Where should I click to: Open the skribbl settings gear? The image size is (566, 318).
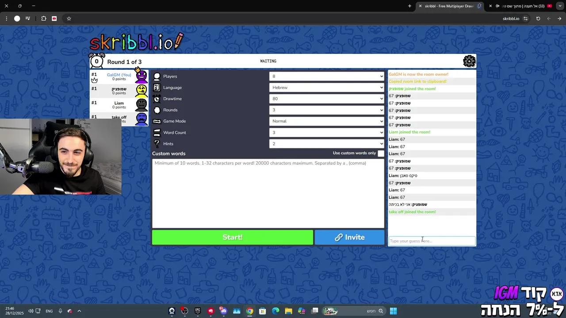click(469, 61)
